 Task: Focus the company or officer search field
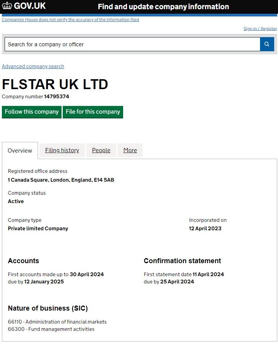[132, 44]
